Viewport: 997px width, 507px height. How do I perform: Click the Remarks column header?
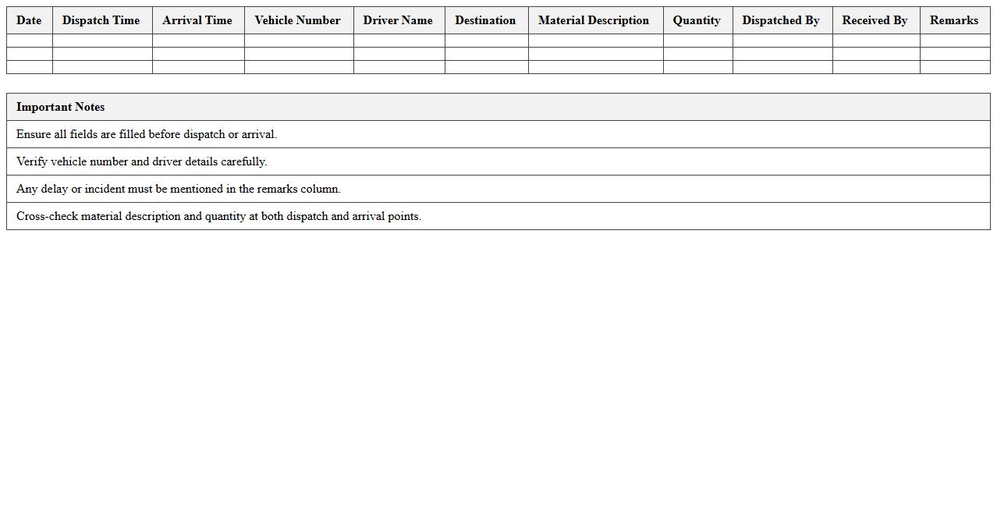[x=954, y=20]
